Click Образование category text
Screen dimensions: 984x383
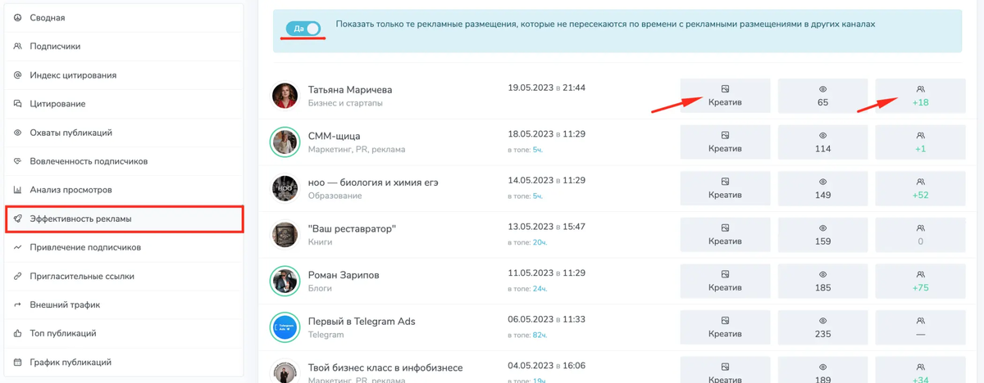(x=335, y=196)
